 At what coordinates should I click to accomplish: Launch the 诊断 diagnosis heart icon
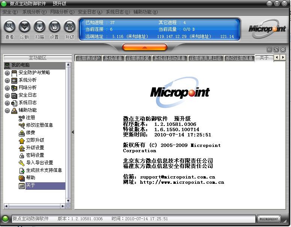[x=24, y=27]
